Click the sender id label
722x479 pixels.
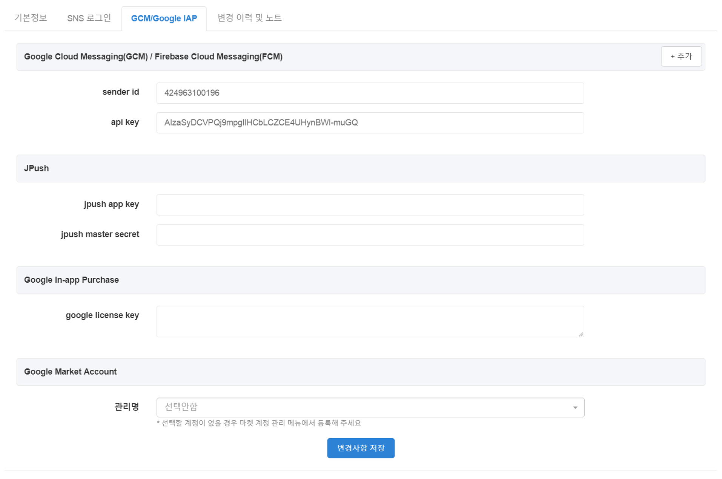click(121, 92)
